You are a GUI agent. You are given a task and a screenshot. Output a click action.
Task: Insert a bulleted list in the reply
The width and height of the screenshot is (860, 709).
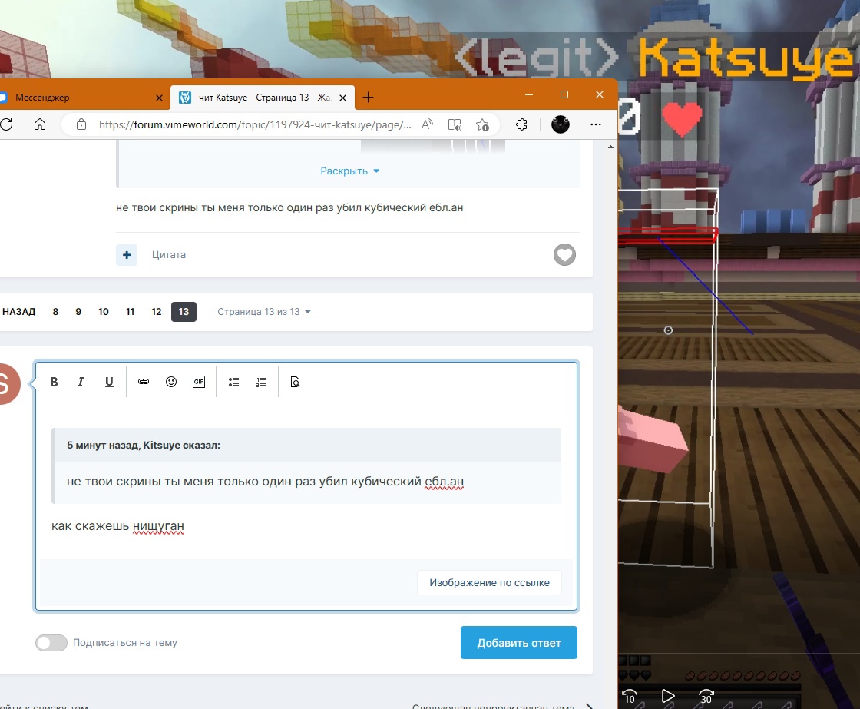234,382
